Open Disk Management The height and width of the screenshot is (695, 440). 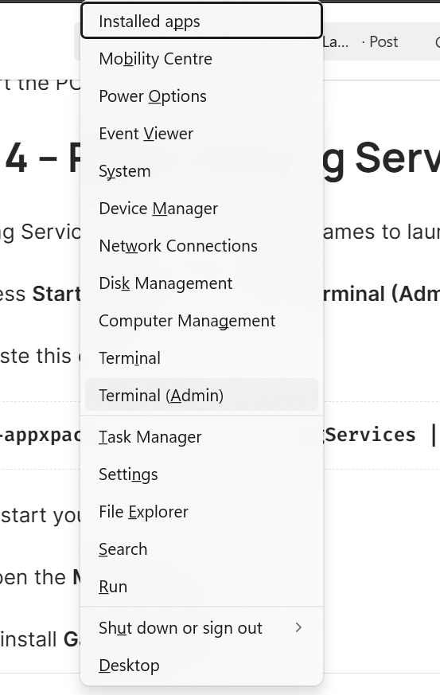[x=201, y=283]
